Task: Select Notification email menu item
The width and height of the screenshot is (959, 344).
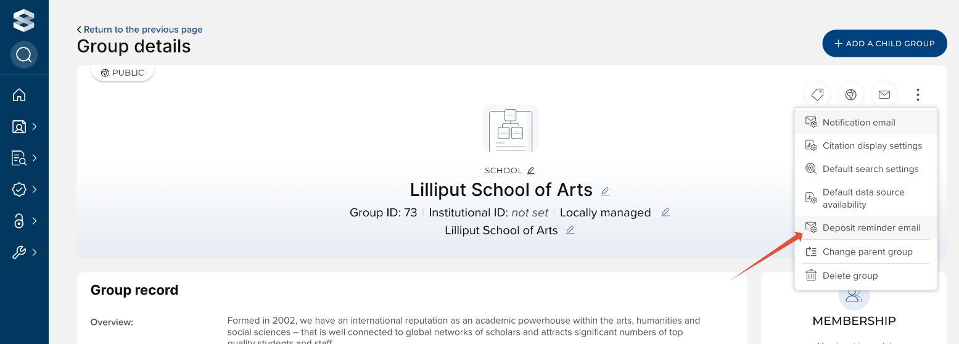Action: [858, 122]
